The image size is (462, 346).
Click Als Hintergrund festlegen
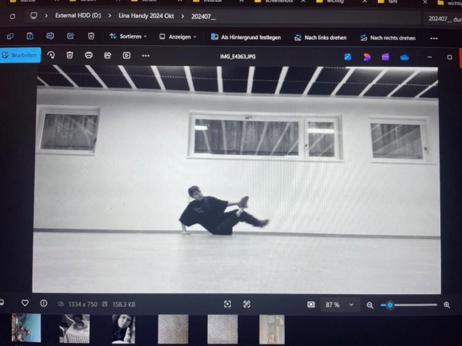pyautogui.click(x=246, y=38)
